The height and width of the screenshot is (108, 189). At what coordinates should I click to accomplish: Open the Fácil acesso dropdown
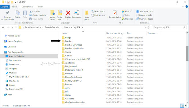pos(106,15)
